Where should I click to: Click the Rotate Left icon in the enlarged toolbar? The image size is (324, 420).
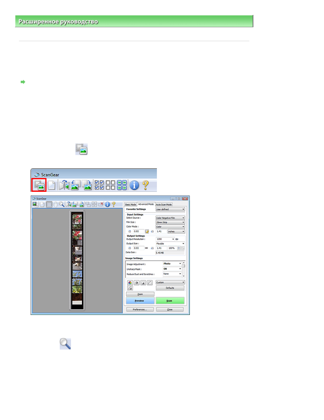(x=75, y=185)
